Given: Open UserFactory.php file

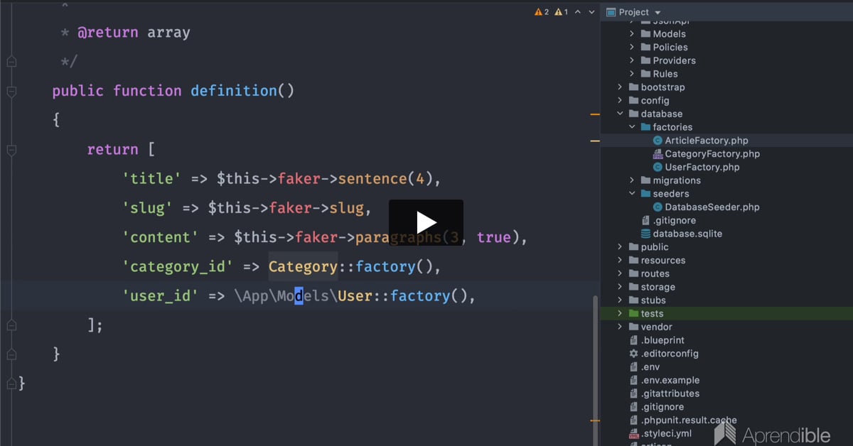Looking at the screenshot, I should click(702, 167).
